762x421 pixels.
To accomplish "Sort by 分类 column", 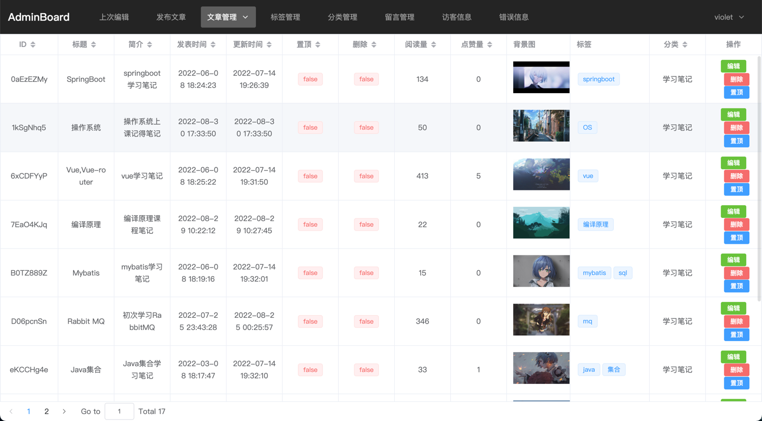I will [685, 44].
